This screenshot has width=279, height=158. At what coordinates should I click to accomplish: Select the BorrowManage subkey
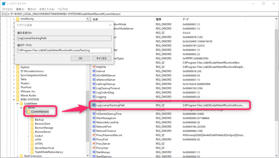pyautogui.click(x=44, y=128)
